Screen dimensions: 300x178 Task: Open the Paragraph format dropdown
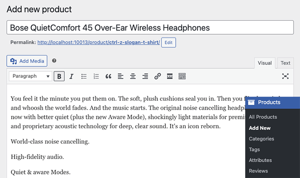click(30, 76)
